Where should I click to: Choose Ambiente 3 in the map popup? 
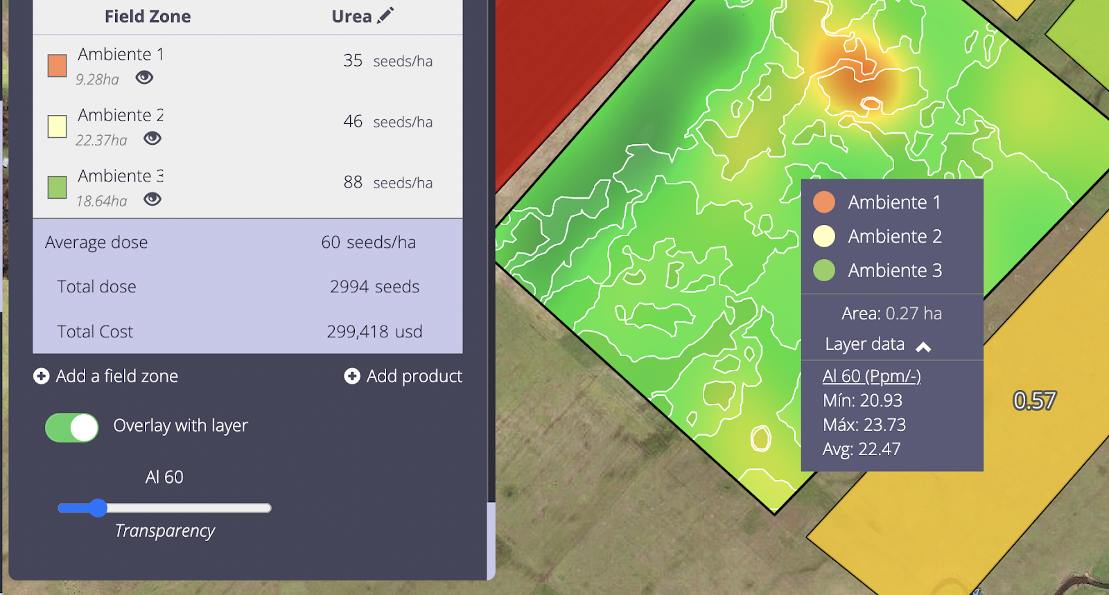(x=894, y=270)
